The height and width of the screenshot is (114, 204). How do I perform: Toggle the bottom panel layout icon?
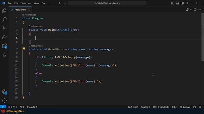(177, 3)
